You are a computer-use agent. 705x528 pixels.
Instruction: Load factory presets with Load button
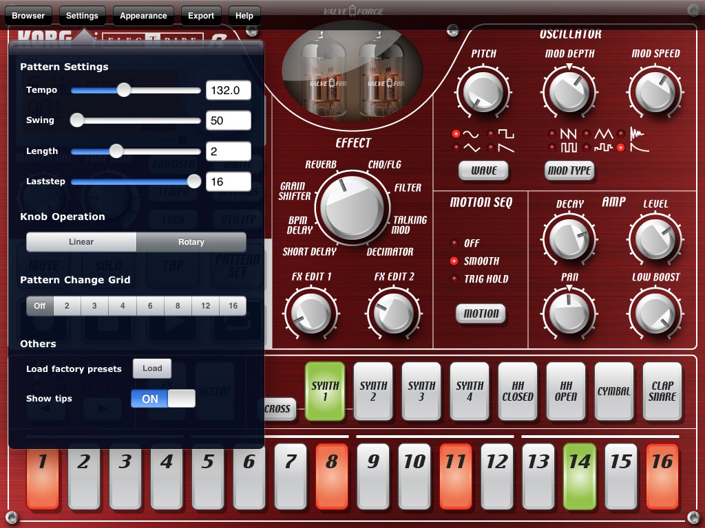click(152, 368)
